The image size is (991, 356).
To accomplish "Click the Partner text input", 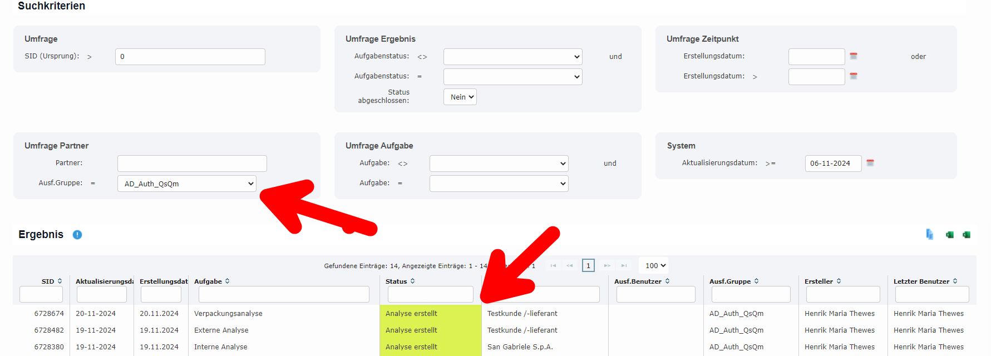I will 192,164.
